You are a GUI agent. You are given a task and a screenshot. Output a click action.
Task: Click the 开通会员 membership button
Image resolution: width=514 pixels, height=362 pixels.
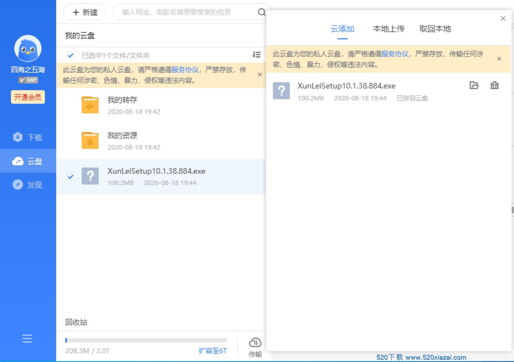(28, 97)
